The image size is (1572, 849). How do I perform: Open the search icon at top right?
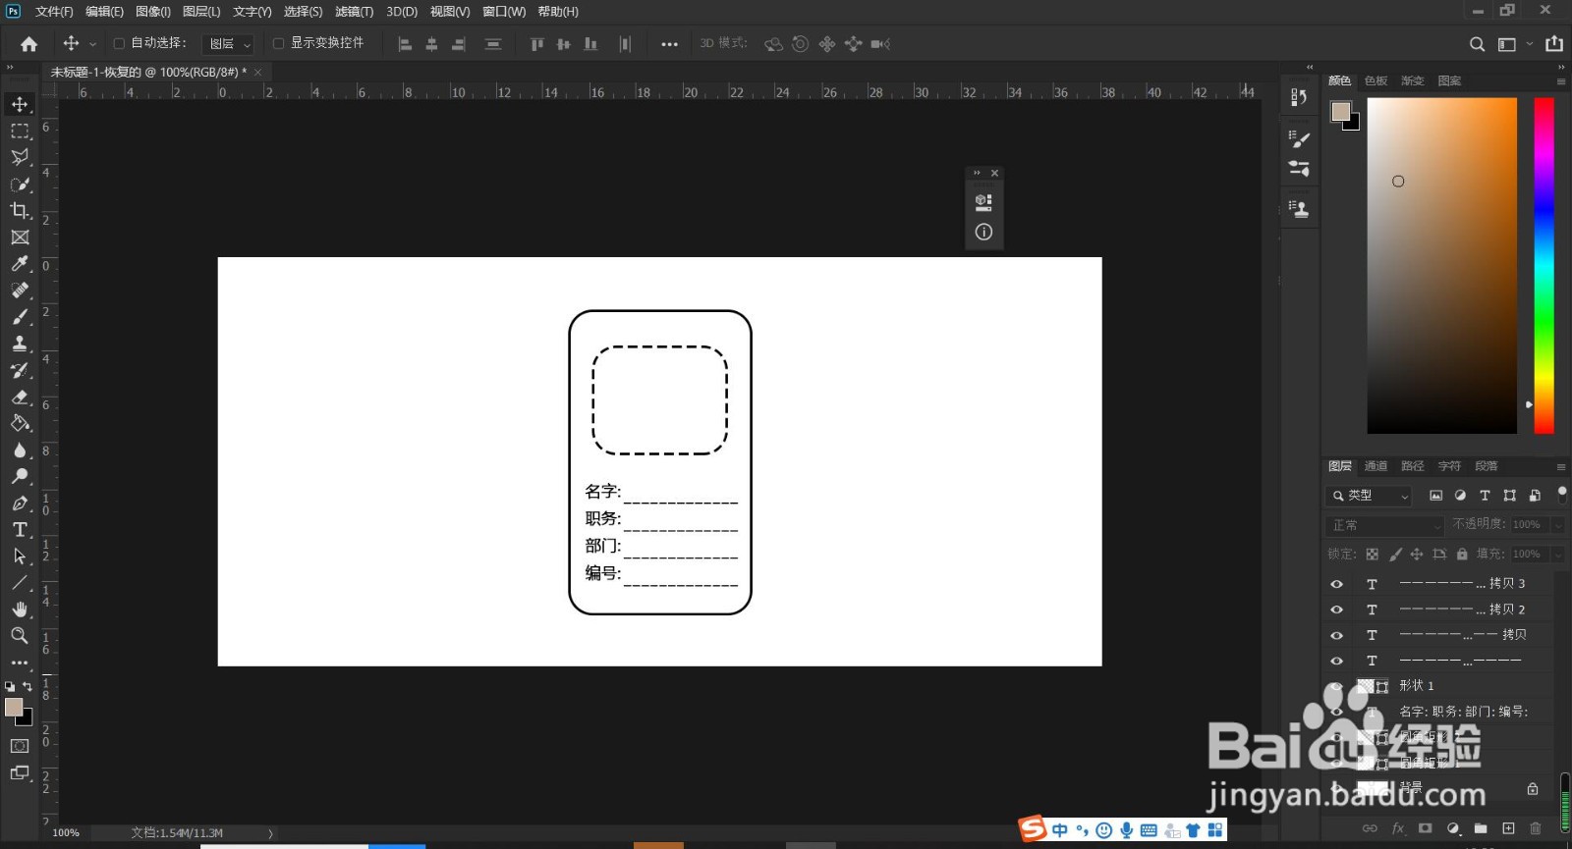[1477, 43]
